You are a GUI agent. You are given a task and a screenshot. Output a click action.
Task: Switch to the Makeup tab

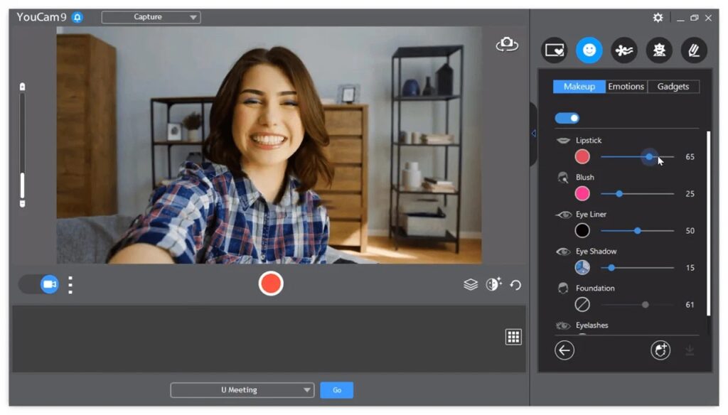tap(579, 87)
